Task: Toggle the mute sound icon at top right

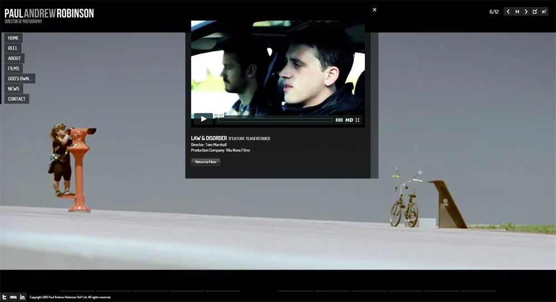Action: pyautogui.click(x=544, y=12)
